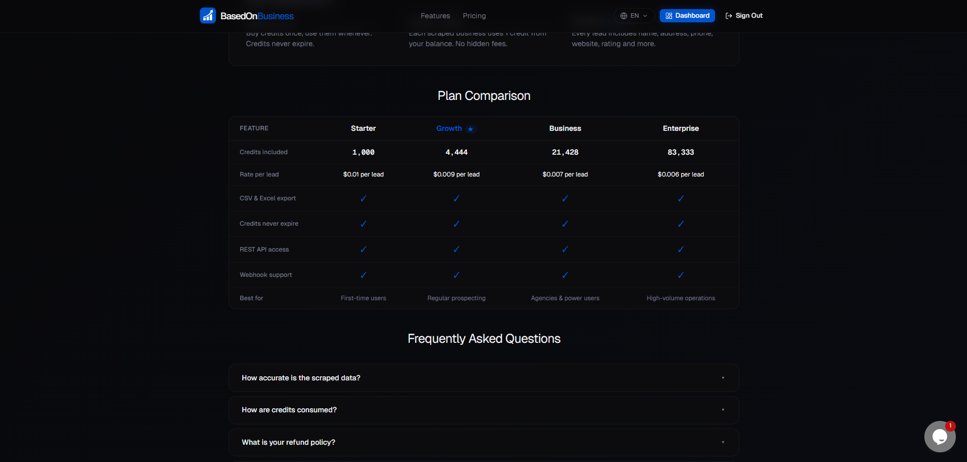Screen dimensions: 967x462
Task: Select the Growth plan column header
Action: 449,128
